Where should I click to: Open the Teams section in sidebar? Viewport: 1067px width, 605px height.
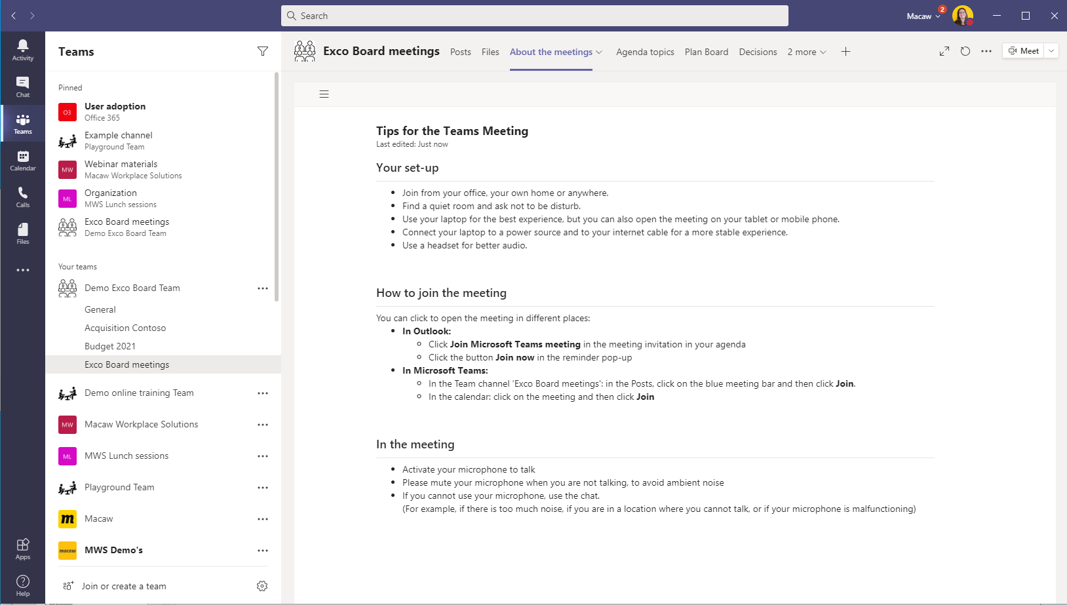tap(23, 123)
